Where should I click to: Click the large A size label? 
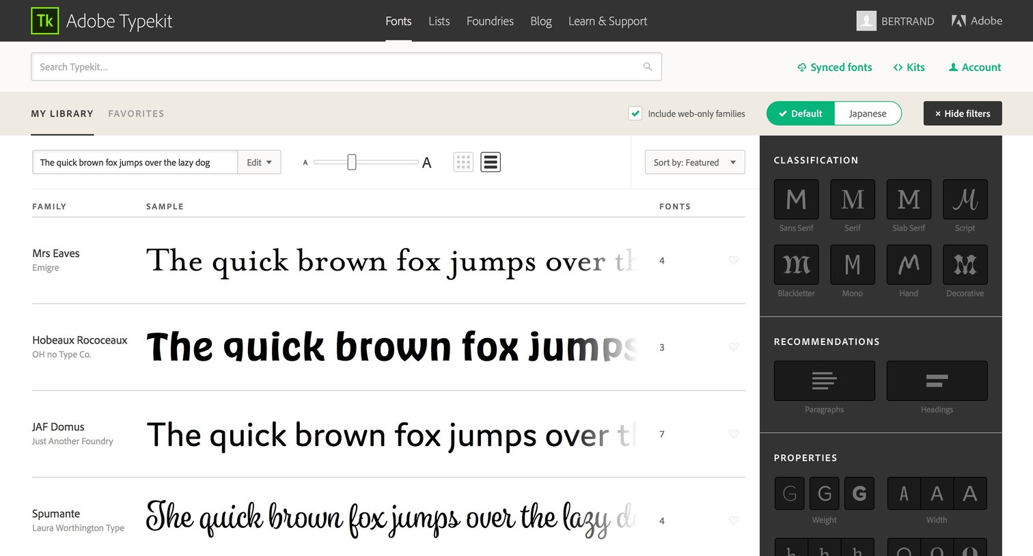click(427, 163)
